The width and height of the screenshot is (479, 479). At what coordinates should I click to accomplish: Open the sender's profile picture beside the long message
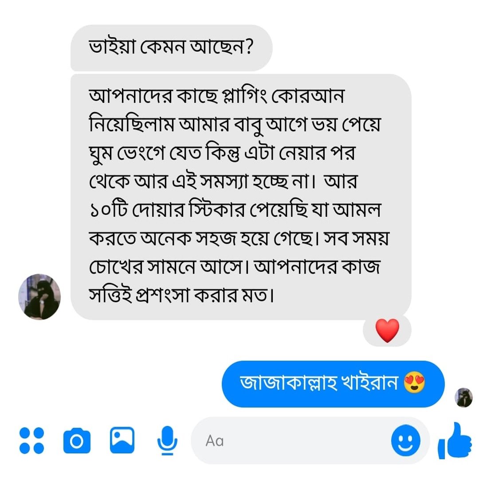click(x=39, y=296)
